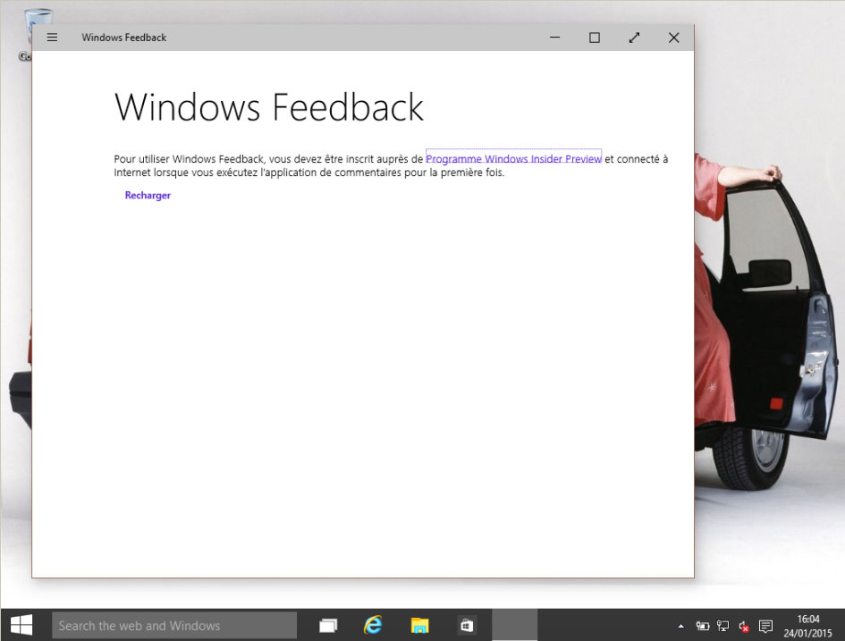Maximize the Windows Feedback window
Image resolution: width=845 pixels, height=641 pixels.
click(594, 38)
